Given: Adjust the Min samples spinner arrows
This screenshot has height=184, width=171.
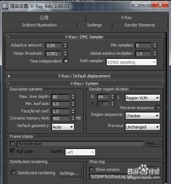Looking at the screenshot, I should (155, 45).
